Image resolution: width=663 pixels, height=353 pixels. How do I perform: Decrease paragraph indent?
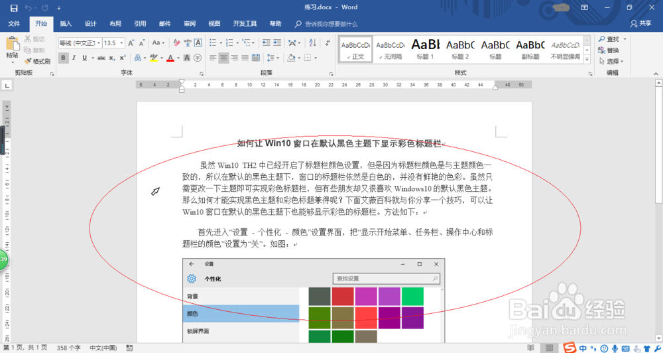266,42
